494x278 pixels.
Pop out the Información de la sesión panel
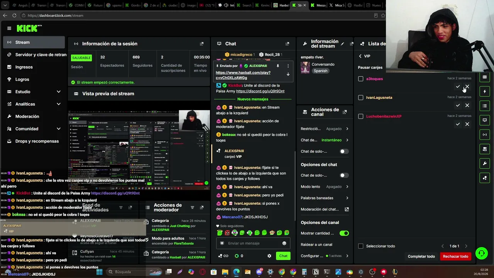pos(201,44)
